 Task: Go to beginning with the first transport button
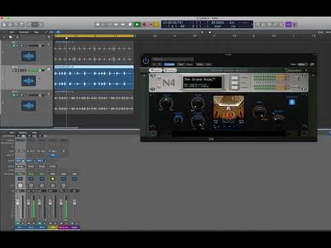pyautogui.click(x=97, y=24)
